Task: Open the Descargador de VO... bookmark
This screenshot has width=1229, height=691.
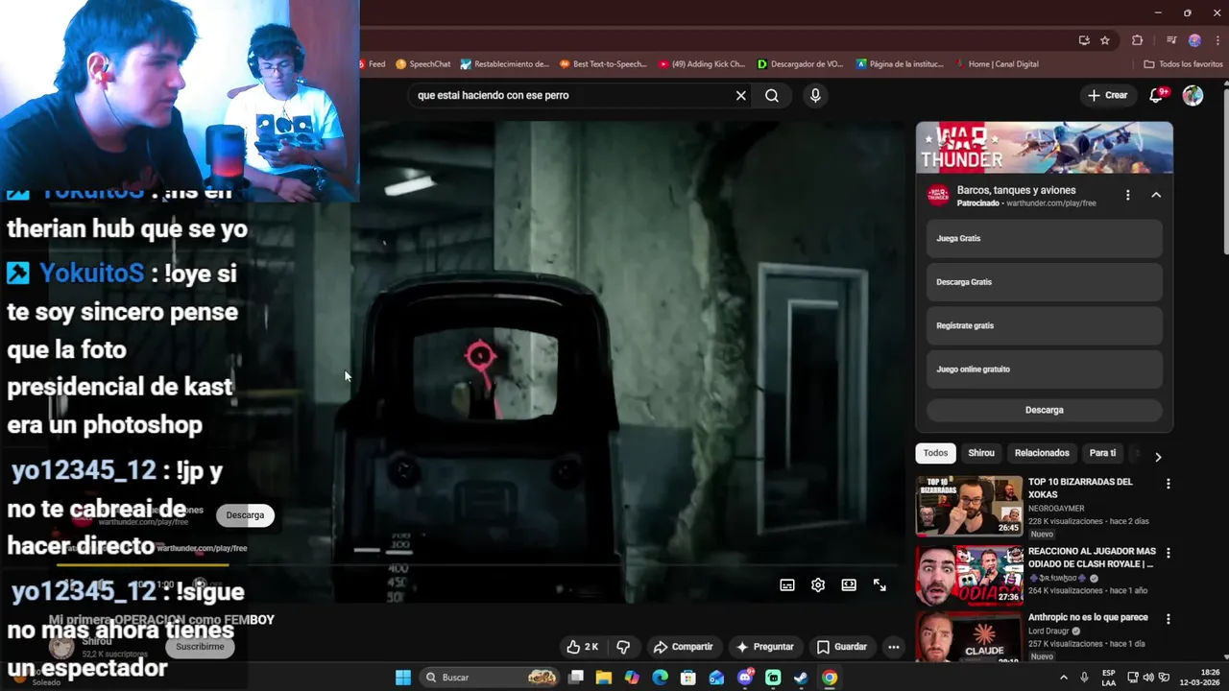Action: pos(800,64)
